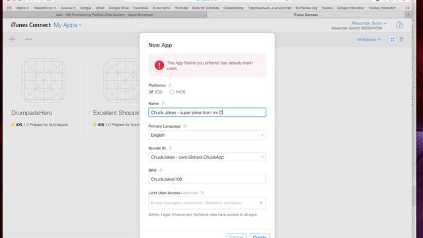Open the Bundle ID dropdown
423x238 pixels.
click(x=207, y=157)
